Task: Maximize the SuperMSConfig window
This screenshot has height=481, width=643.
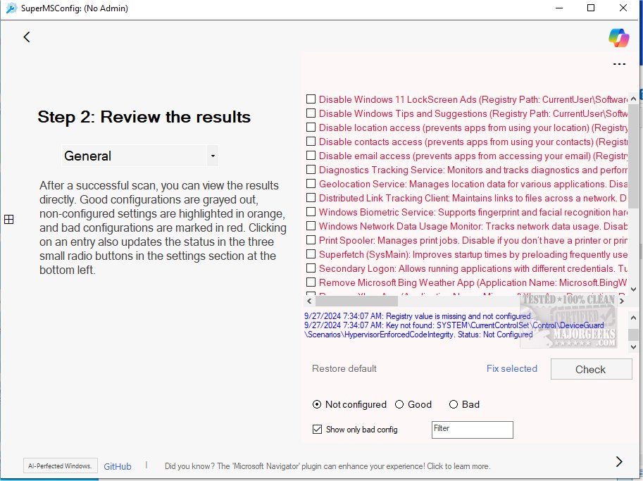Action: pyautogui.click(x=590, y=8)
